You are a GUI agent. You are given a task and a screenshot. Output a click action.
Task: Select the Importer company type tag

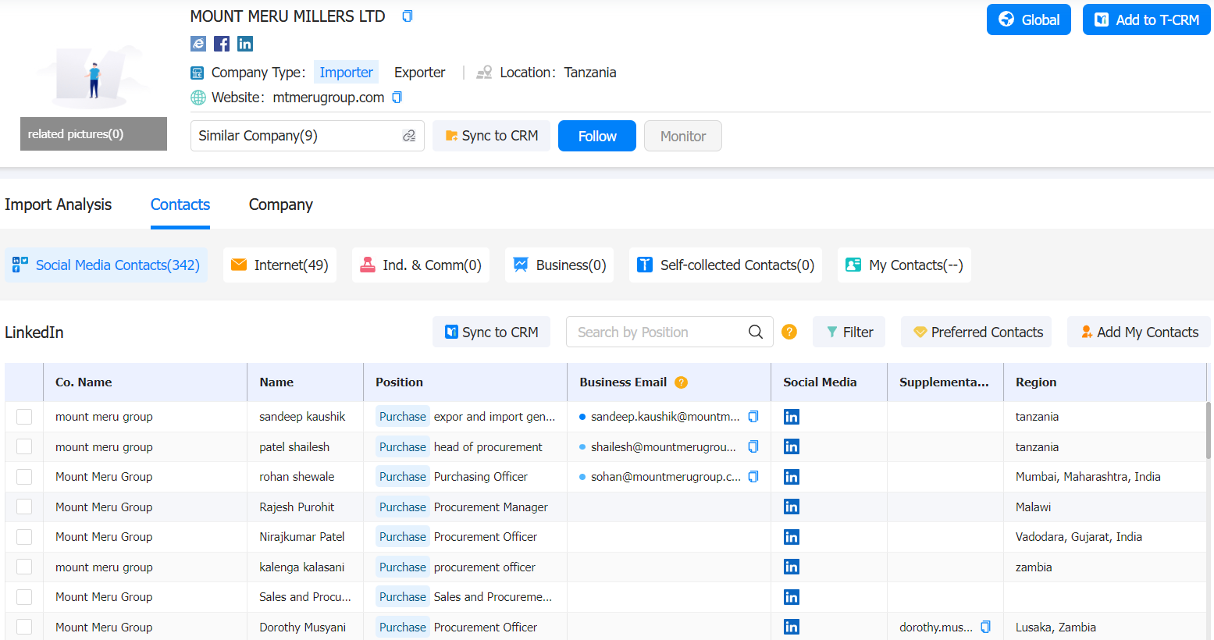pos(346,72)
